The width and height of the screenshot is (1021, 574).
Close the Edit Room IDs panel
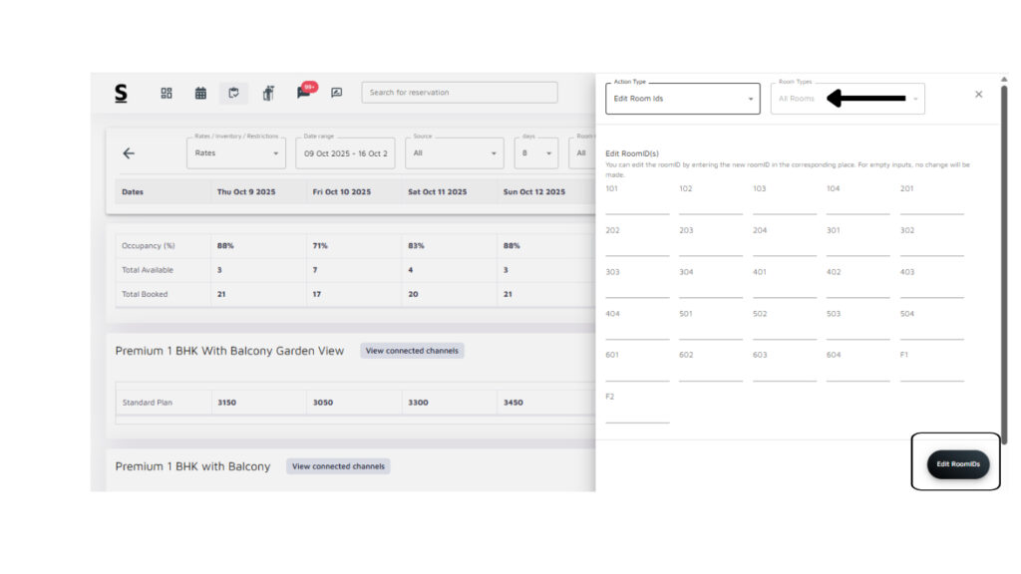click(x=978, y=94)
